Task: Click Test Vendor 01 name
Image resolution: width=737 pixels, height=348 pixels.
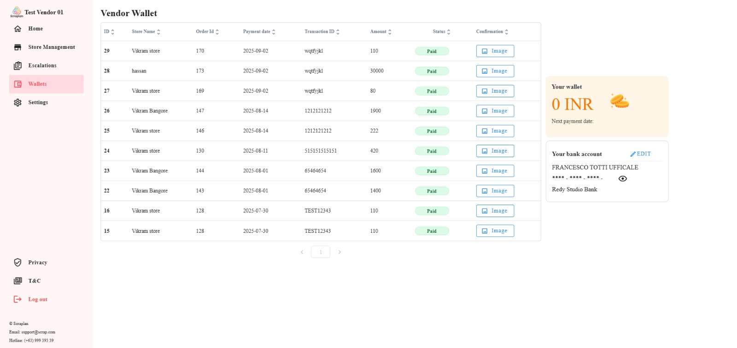Action: (x=44, y=12)
